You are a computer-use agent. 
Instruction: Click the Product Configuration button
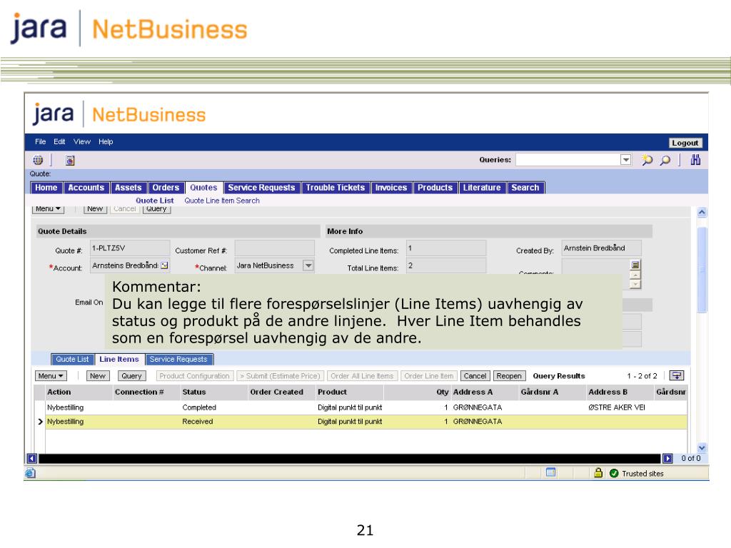click(x=194, y=376)
